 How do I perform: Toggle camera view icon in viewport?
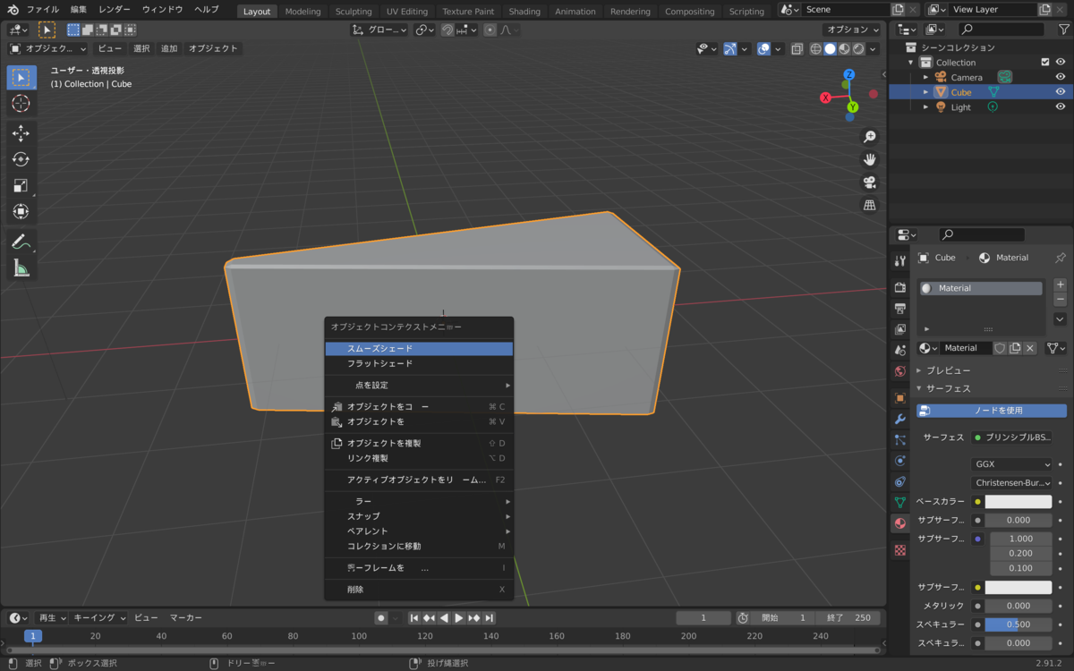[869, 183]
